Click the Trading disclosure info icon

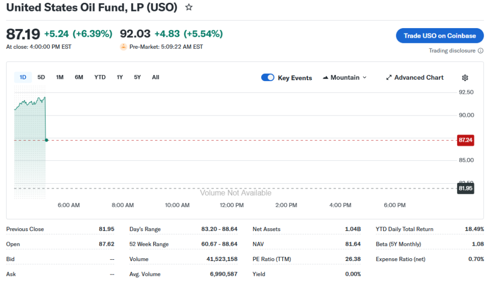(x=480, y=51)
